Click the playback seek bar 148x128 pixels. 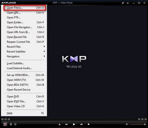[x=74, y=119]
